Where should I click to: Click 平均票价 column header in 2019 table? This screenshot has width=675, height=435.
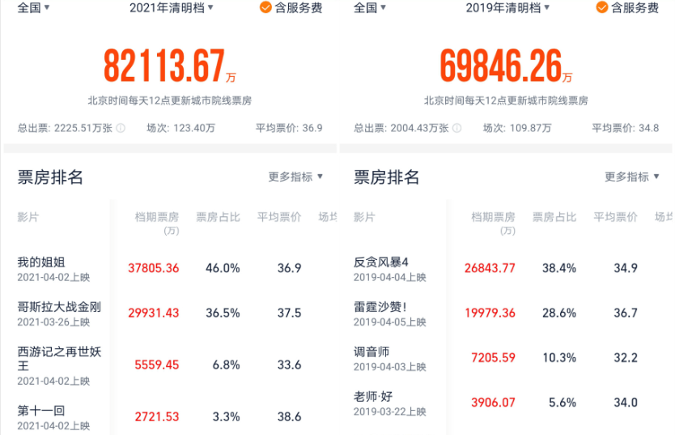tap(615, 217)
